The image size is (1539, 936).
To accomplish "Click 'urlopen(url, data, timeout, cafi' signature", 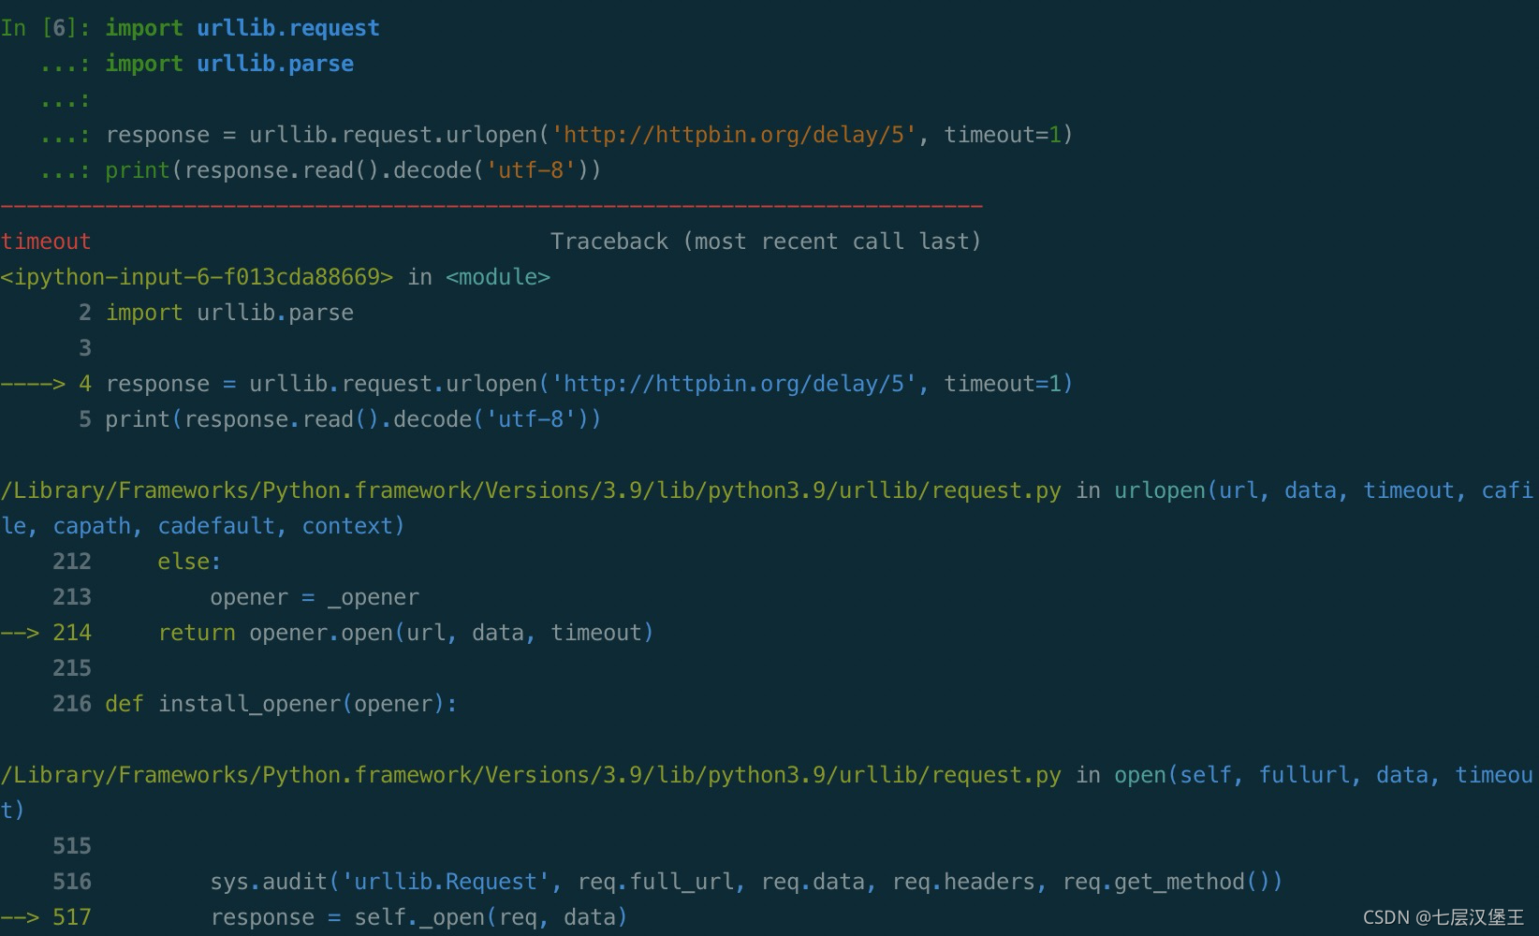I will [x=1324, y=490].
